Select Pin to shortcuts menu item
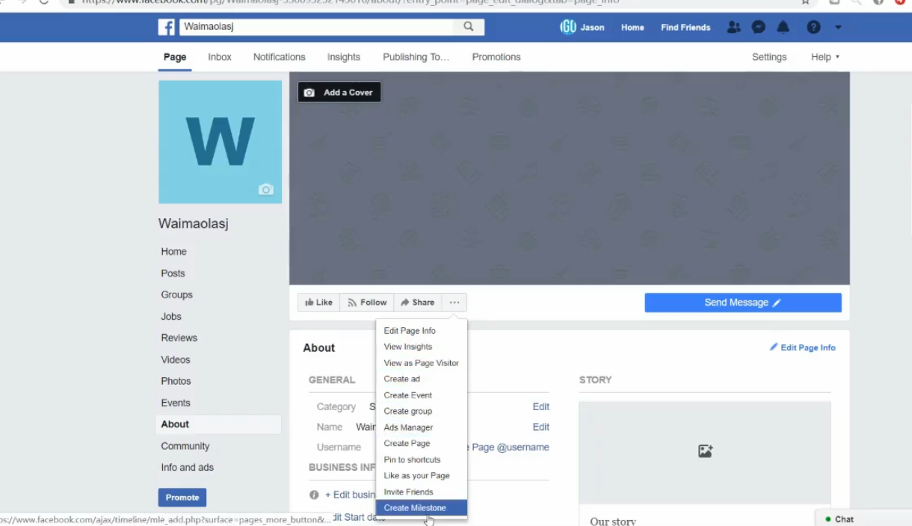Image resolution: width=912 pixels, height=526 pixels. [x=422, y=460]
